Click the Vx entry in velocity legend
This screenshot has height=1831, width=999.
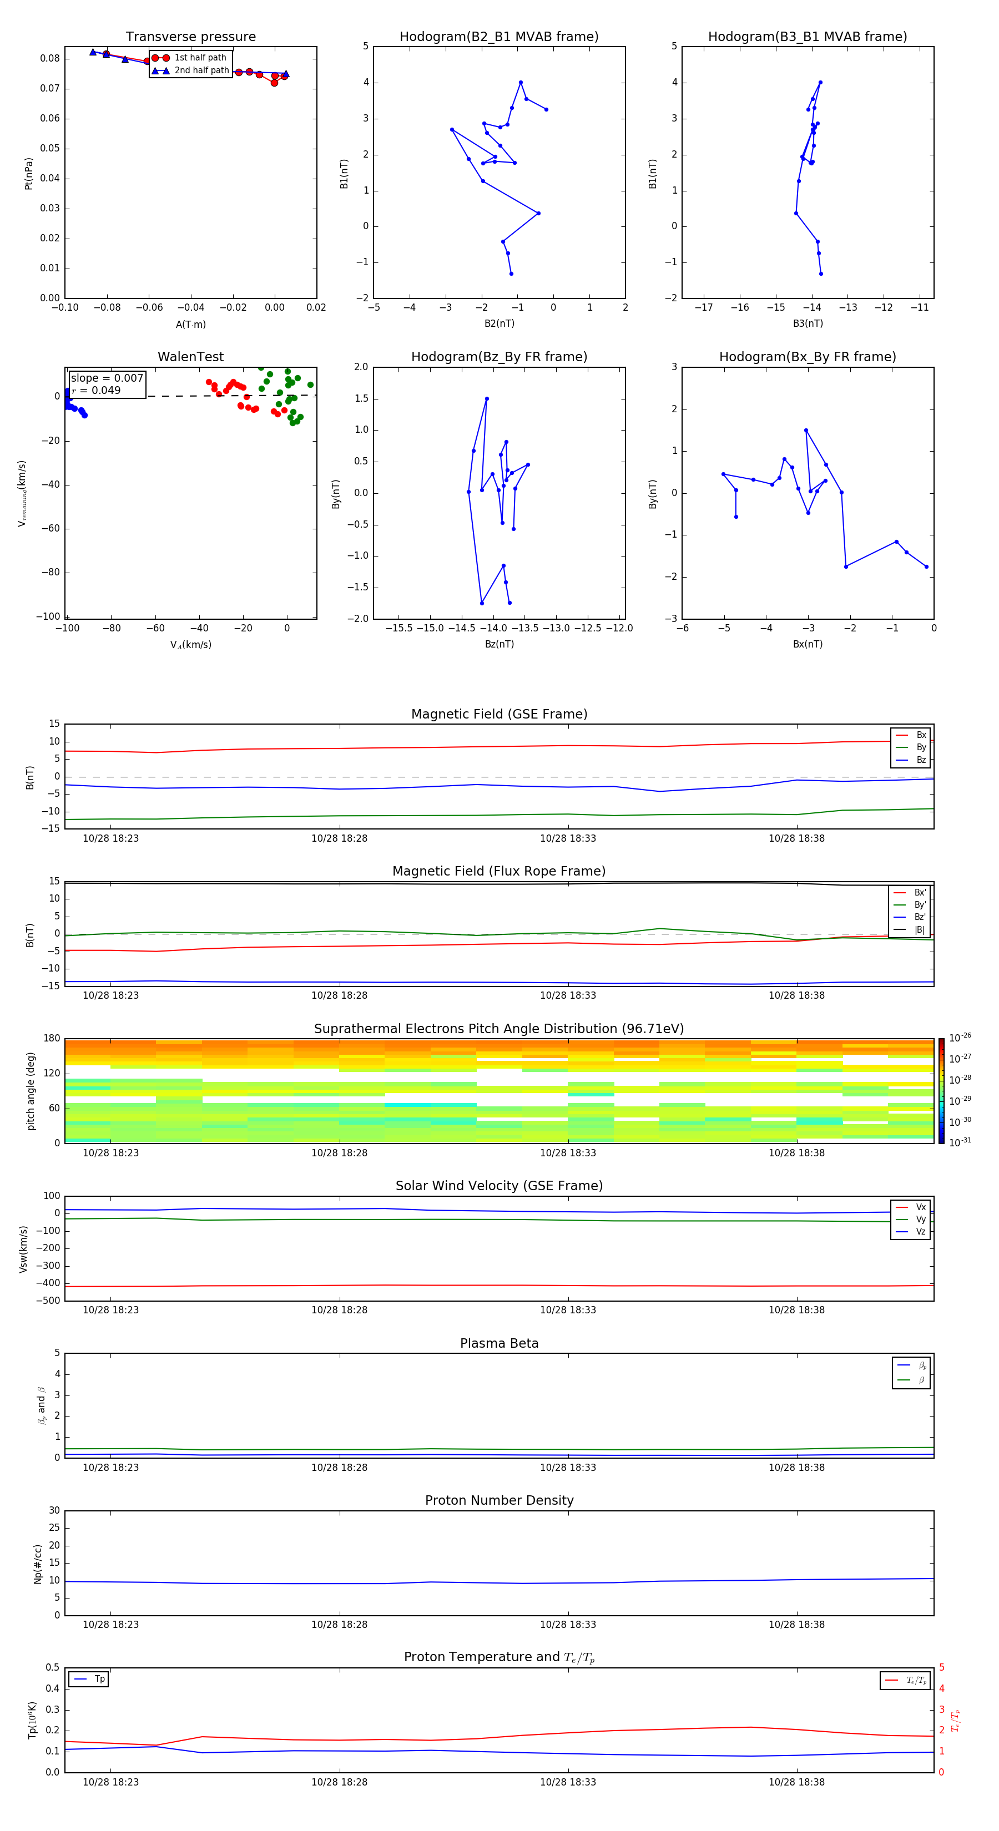911,1207
